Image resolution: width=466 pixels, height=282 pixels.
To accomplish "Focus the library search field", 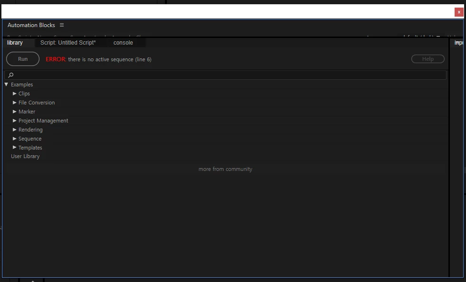I will click(225, 75).
